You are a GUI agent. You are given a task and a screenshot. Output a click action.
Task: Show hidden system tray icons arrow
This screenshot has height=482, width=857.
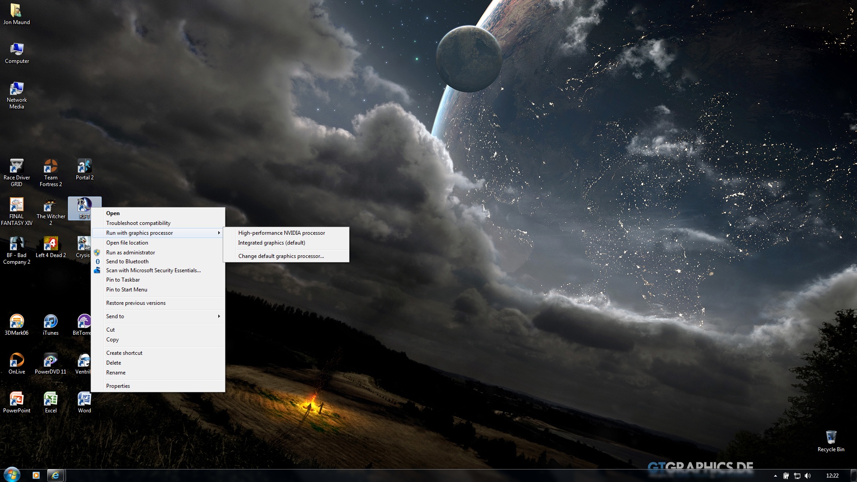pos(775,476)
